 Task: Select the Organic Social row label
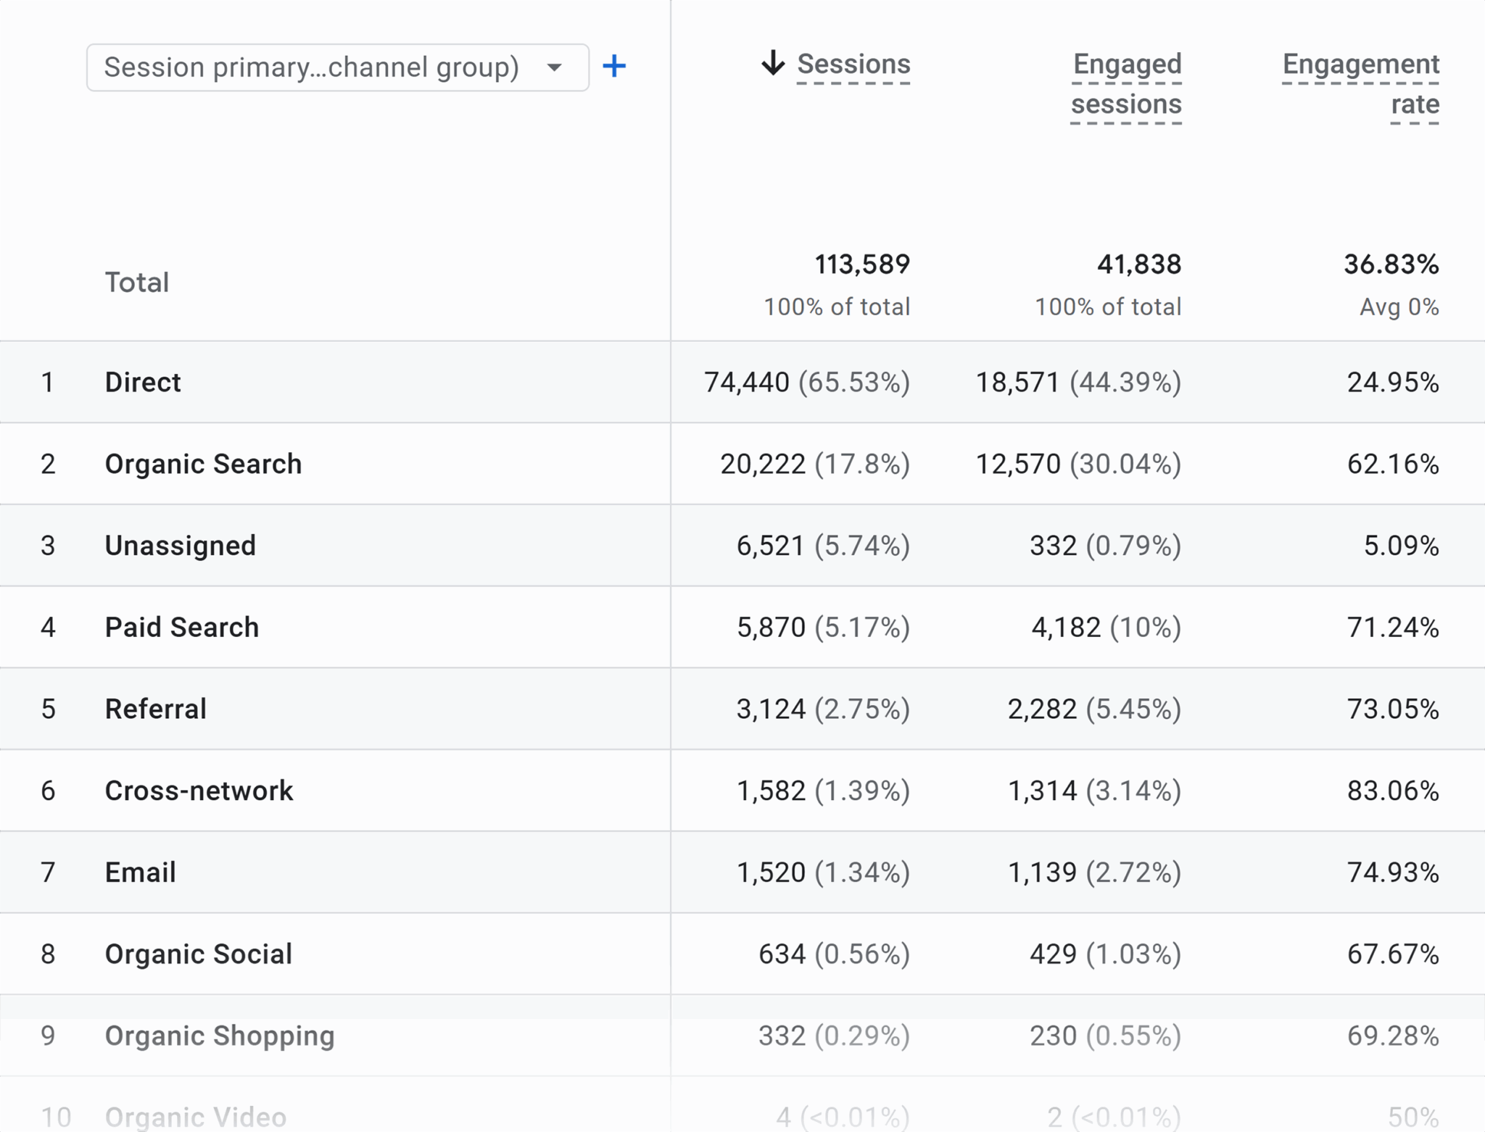tap(199, 954)
